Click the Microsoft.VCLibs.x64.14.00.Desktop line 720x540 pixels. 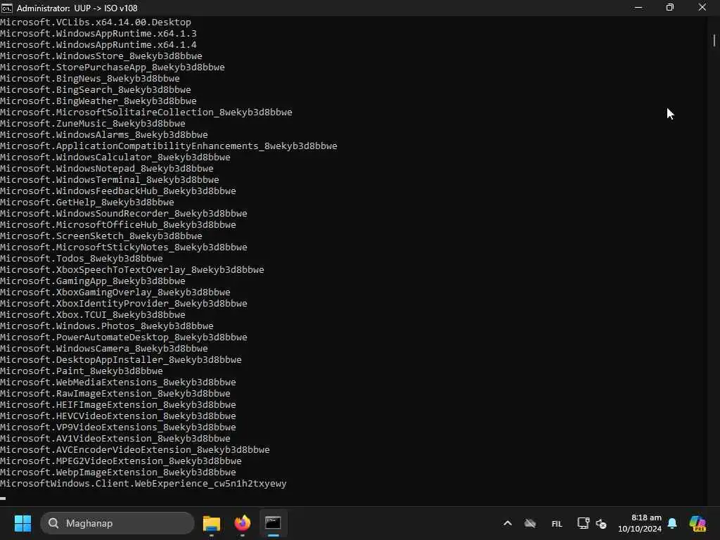click(96, 22)
